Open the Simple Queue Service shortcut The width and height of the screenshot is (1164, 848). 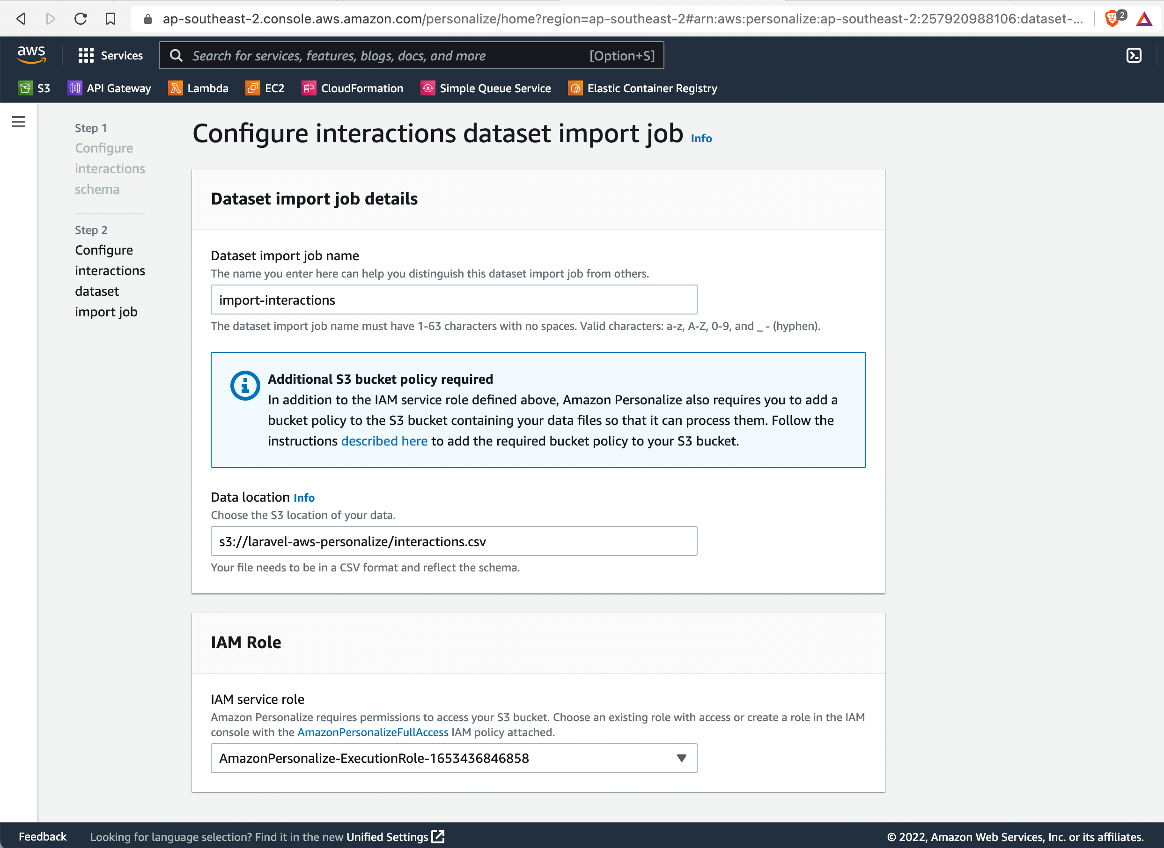coord(485,88)
